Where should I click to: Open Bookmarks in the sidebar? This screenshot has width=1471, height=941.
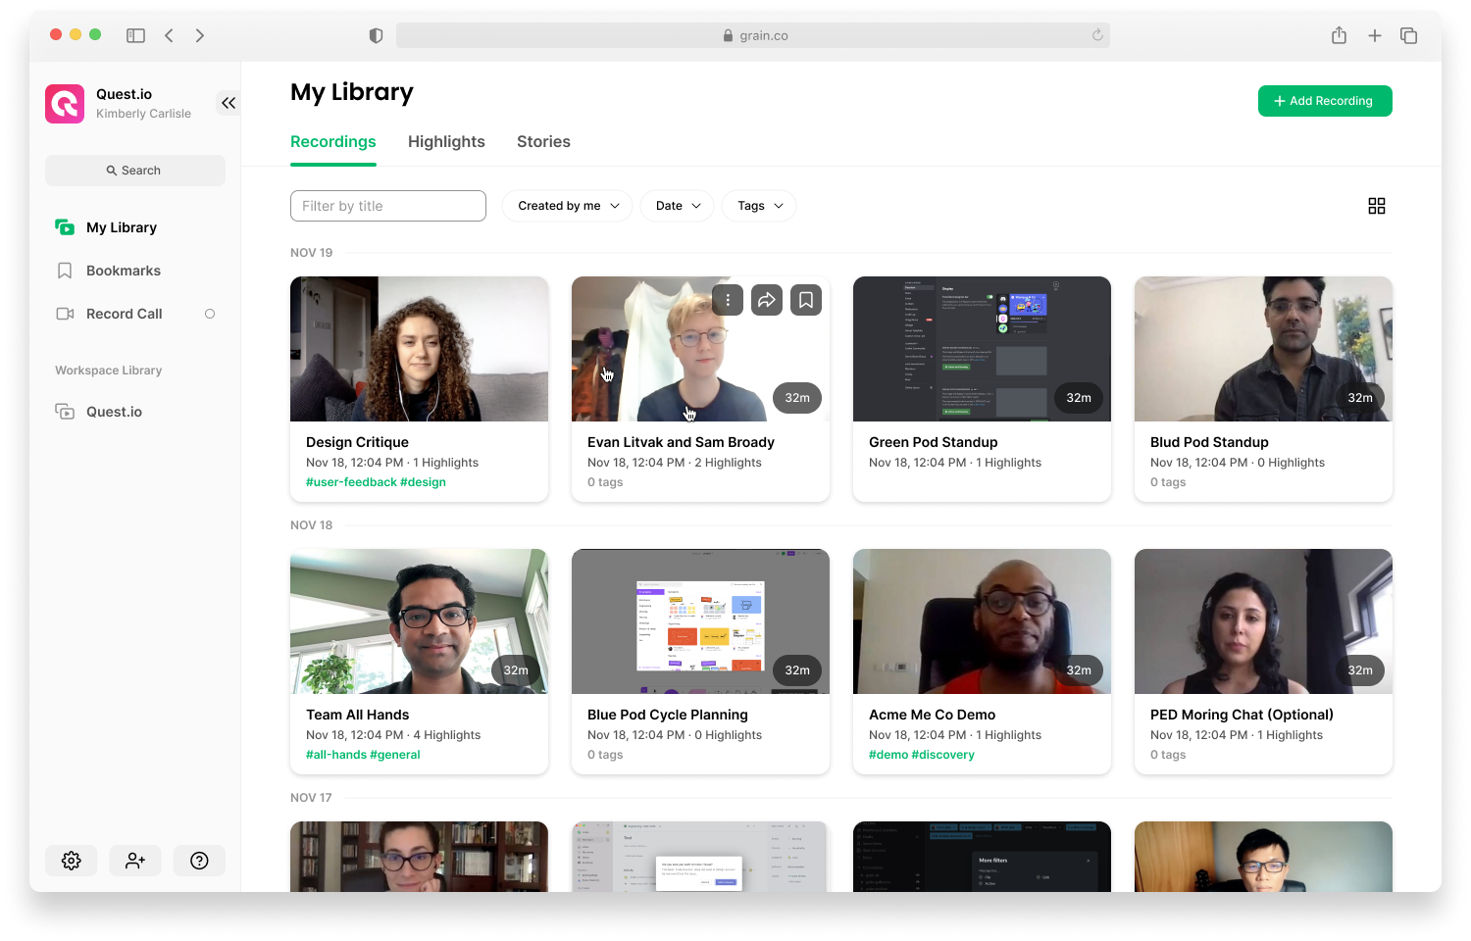124,271
